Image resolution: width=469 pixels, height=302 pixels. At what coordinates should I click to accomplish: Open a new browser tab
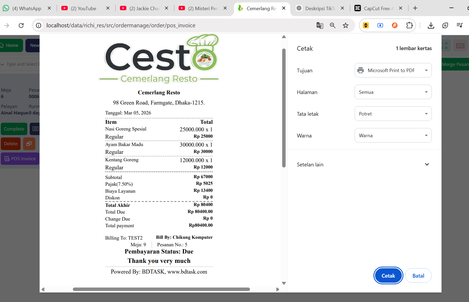pyautogui.click(x=415, y=8)
